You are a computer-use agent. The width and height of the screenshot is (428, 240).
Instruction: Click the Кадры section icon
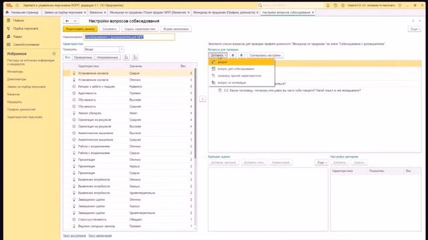[9, 36]
